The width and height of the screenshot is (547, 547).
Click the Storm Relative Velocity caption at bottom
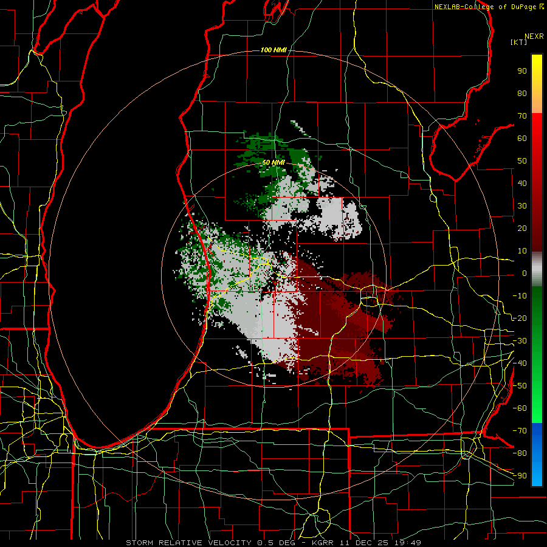pos(273,543)
